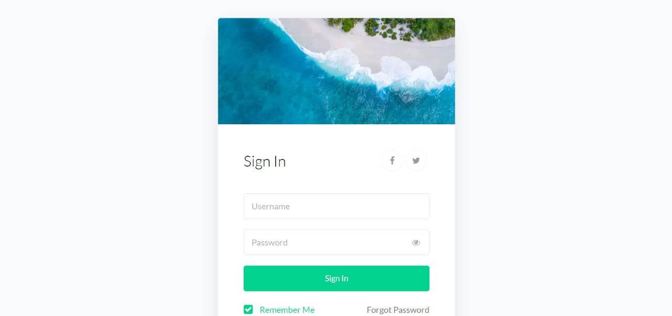Click the empty area of the password box
Image resolution: width=672 pixels, height=316 pixels.
[x=349, y=242]
